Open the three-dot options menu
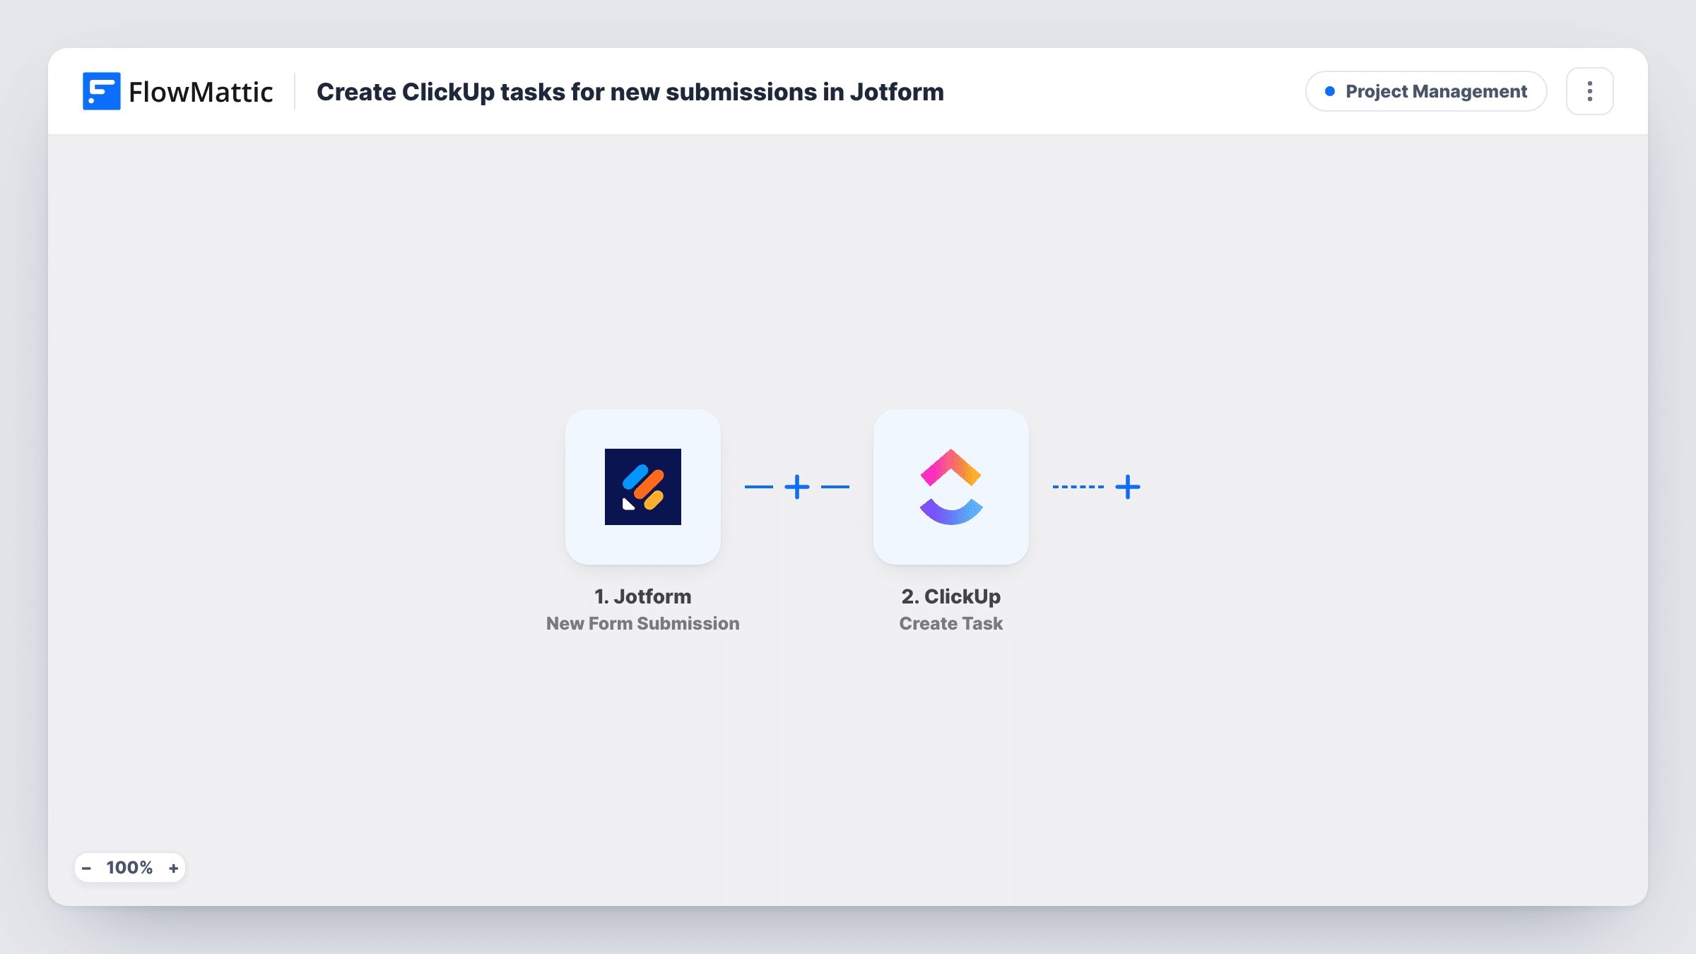The width and height of the screenshot is (1696, 954). tap(1589, 91)
